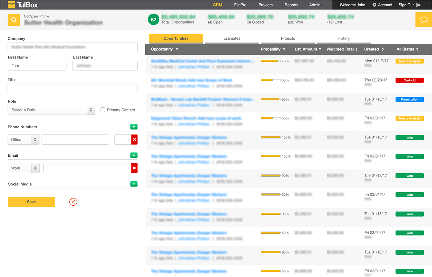Image resolution: width=432 pixels, height=277 pixels.
Task: Click the Last Name input field
Action: [x=105, y=66]
